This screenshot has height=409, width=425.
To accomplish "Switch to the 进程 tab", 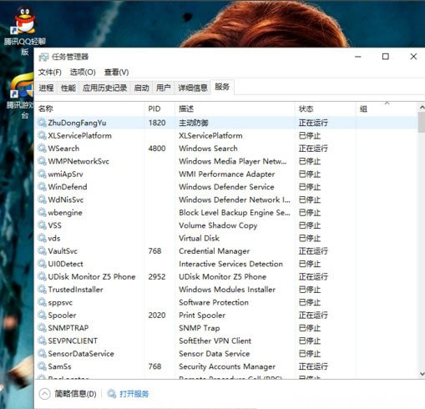I will click(46, 88).
